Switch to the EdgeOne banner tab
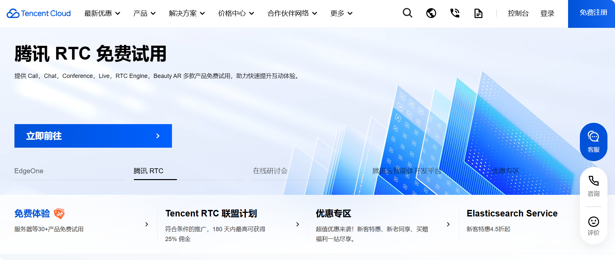This screenshot has height=260, width=615. 29,171
